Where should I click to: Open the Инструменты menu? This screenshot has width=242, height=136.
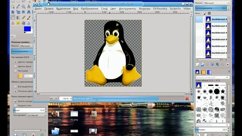pyautogui.click(x=127, y=9)
